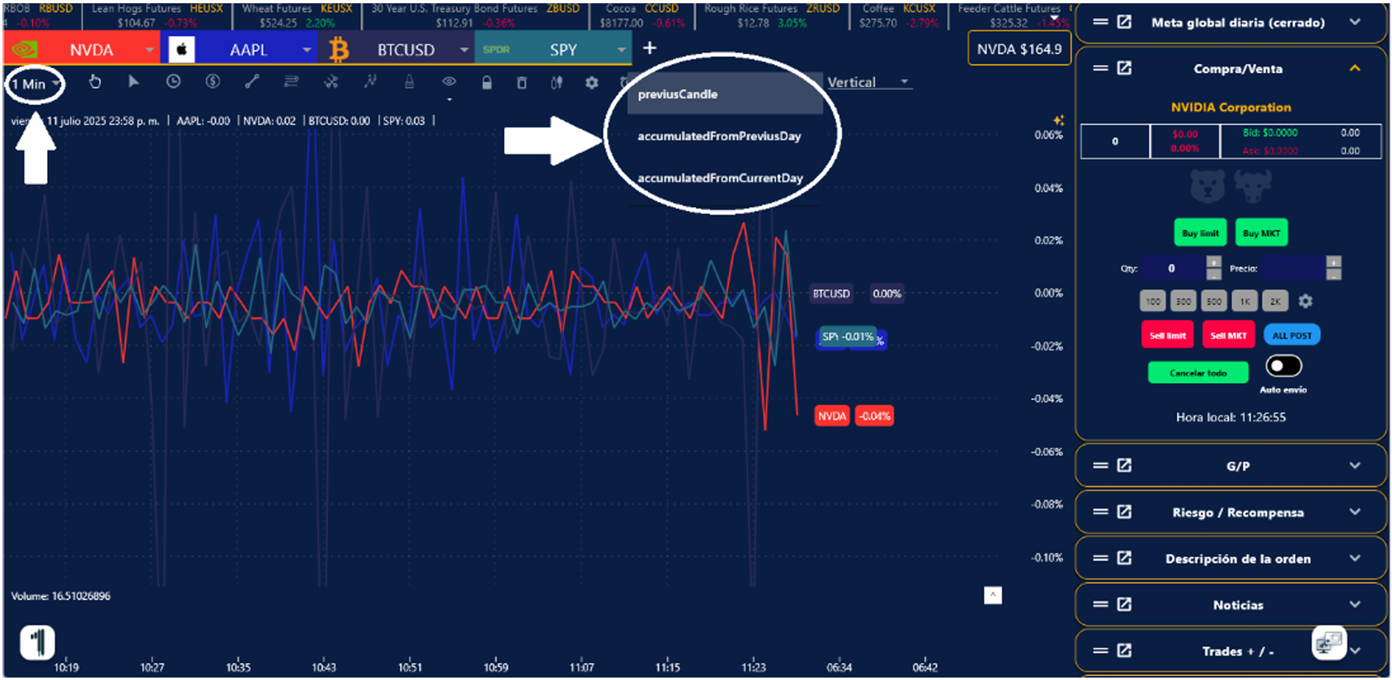Toggle the eye visibility icon in toolbar
Viewport: 1392px width, 680px height.
pos(449,82)
